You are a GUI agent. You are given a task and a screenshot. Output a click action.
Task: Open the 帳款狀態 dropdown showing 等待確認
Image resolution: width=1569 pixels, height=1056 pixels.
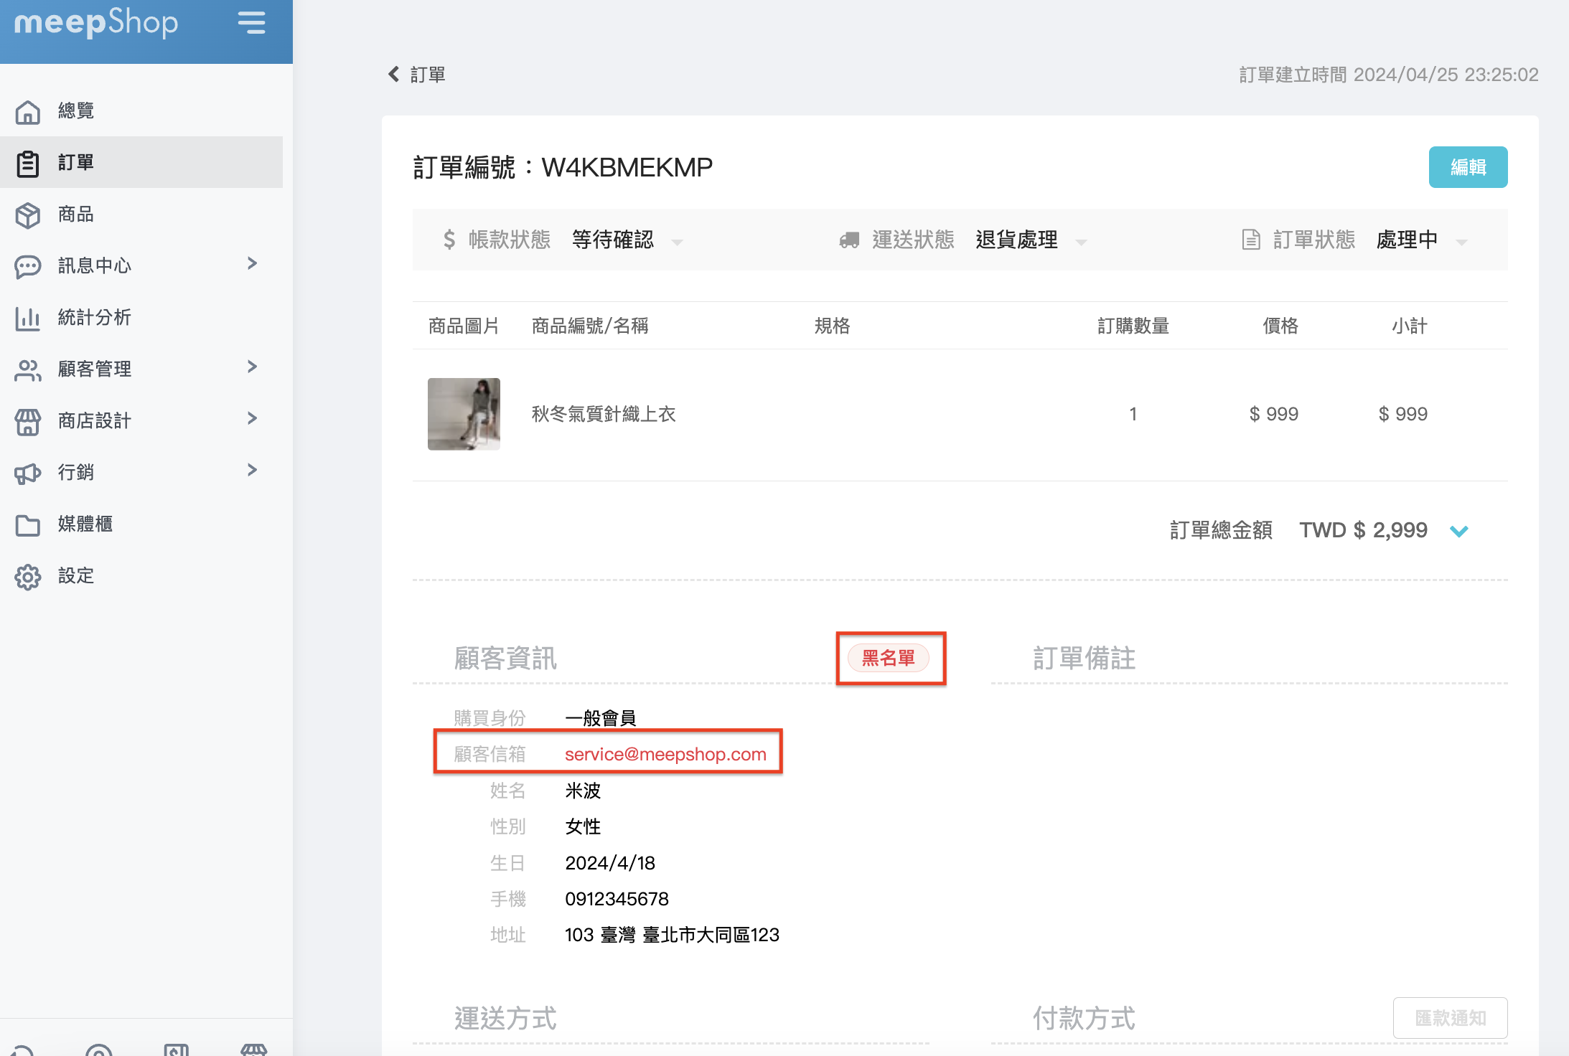[626, 240]
